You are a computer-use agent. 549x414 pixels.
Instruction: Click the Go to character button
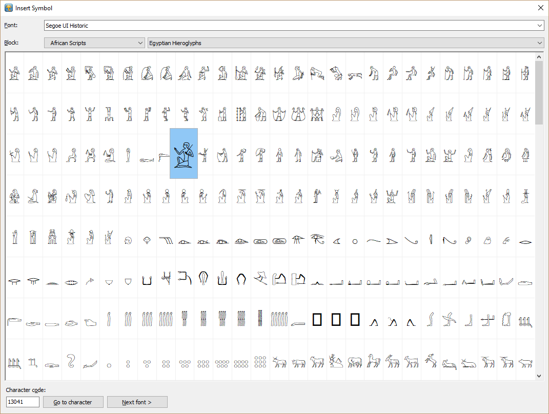click(x=73, y=402)
